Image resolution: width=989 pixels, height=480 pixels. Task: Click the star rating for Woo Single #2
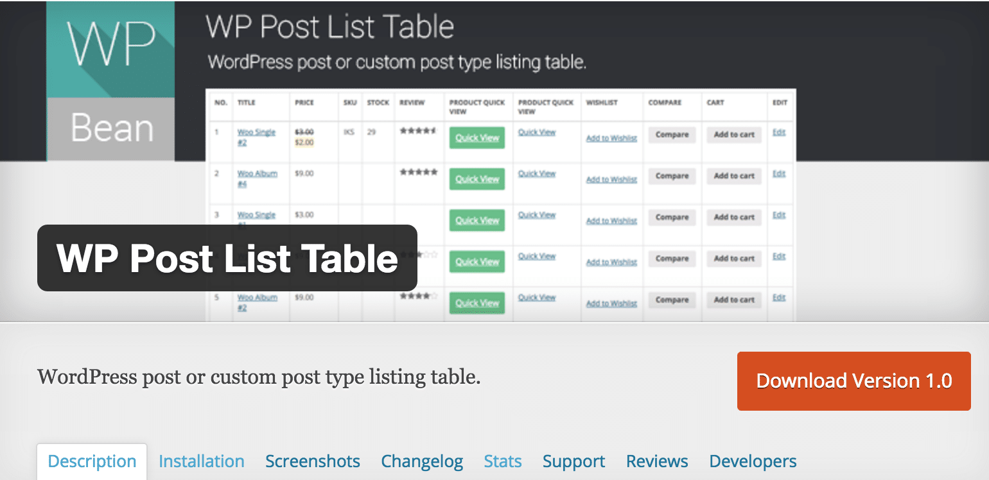[x=419, y=131]
